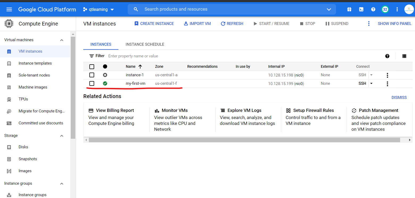Open Instance templates in sidebar

(35, 63)
